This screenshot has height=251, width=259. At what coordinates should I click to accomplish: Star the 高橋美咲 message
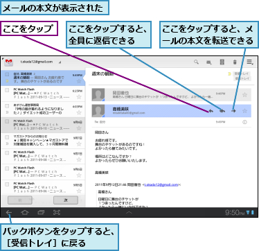click(x=244, y=111)
